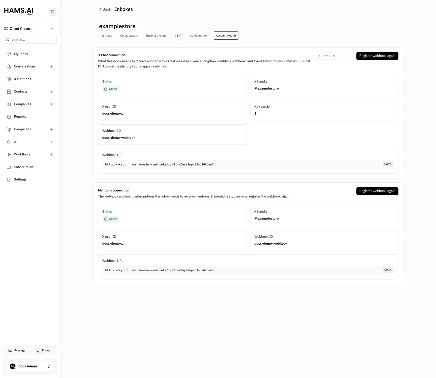Click the Active status badge under X Chat connection
The height and width of the screenshot is (378, 436).
111,89
